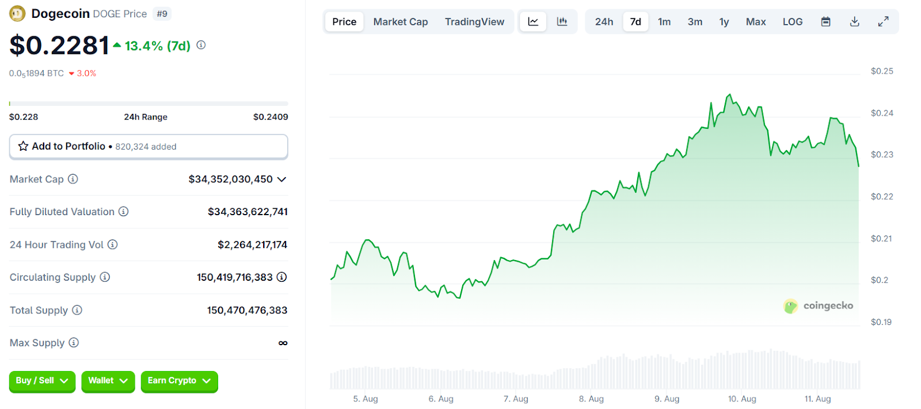Click the 13.4% (7d) change text

158,46
